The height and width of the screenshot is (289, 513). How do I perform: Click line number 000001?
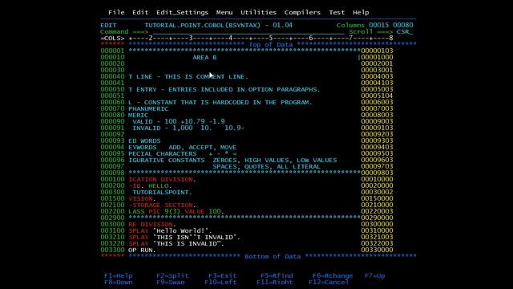112,51
